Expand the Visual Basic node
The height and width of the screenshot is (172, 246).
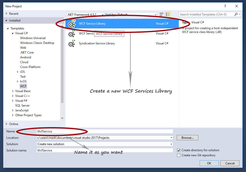(13, 91)
